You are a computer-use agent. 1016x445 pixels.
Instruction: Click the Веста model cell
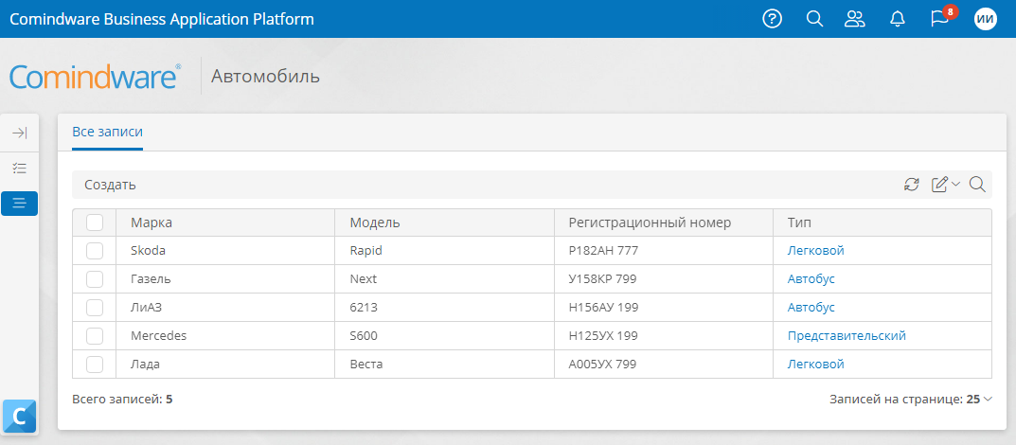pos(444,365)
